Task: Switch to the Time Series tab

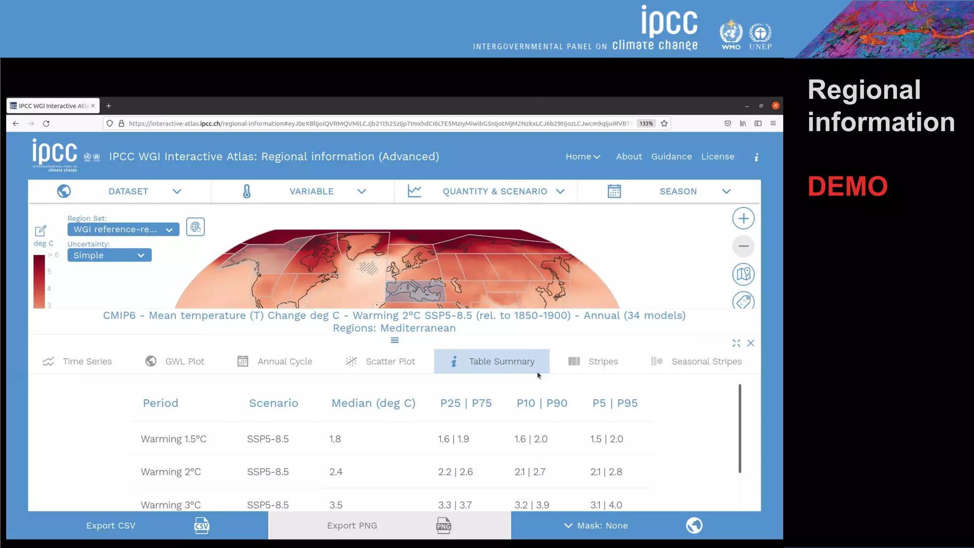Action: [78, 362]
